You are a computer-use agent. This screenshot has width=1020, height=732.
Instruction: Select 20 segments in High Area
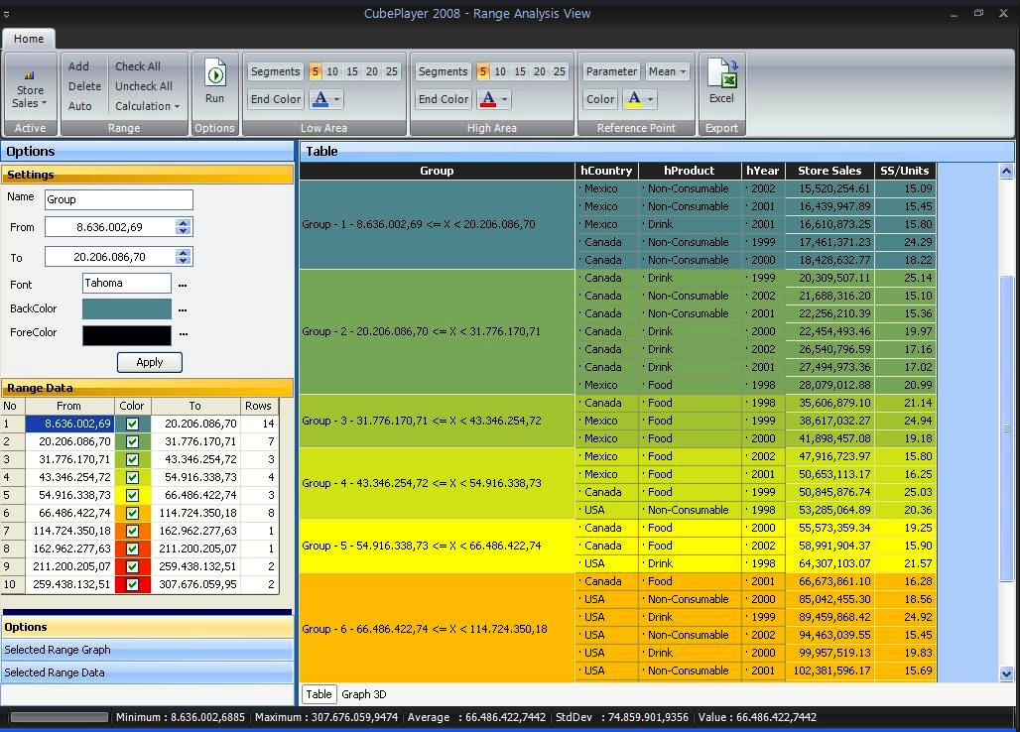coord(540,71)
